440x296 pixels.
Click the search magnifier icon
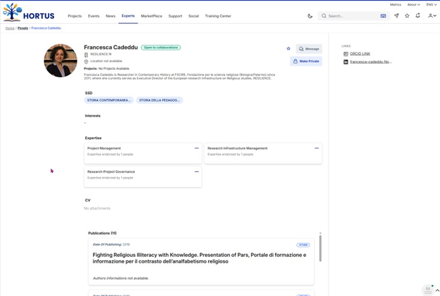click(324, 16)
